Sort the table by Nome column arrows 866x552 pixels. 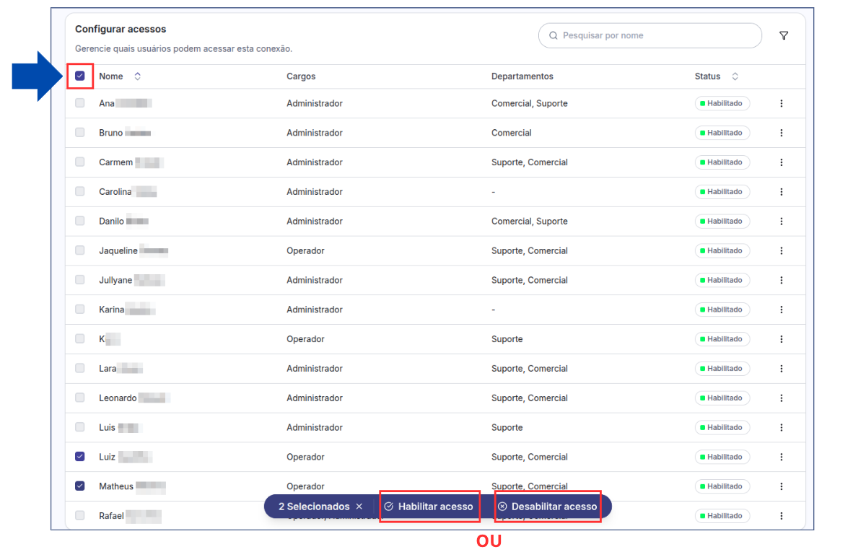(137, 76)
